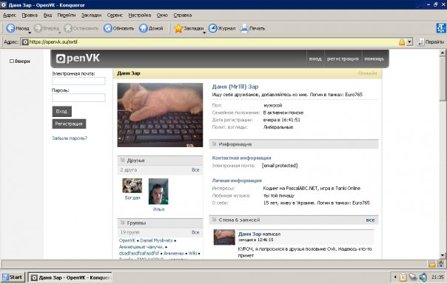The height and width of the screenshot is (284, 447).
Task: Open the Перейти (Go) menu
Action: point(67,15)
